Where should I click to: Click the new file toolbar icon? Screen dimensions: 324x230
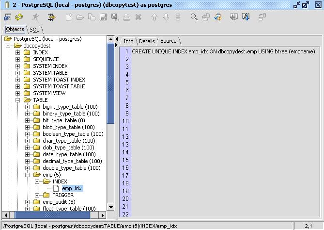click(x=68, y=17)
